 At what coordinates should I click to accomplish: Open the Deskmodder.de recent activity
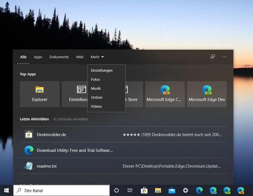click(x=123, y=134)
